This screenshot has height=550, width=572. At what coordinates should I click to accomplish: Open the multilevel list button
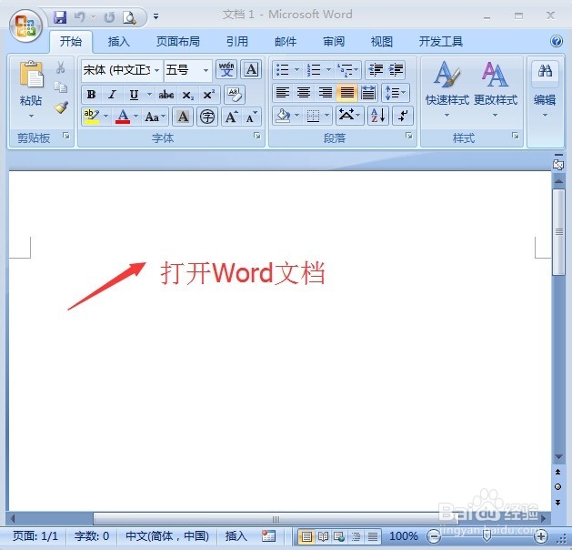(347, 69)
